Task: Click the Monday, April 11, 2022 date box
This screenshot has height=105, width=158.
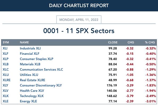Action: tap(79, 20)
